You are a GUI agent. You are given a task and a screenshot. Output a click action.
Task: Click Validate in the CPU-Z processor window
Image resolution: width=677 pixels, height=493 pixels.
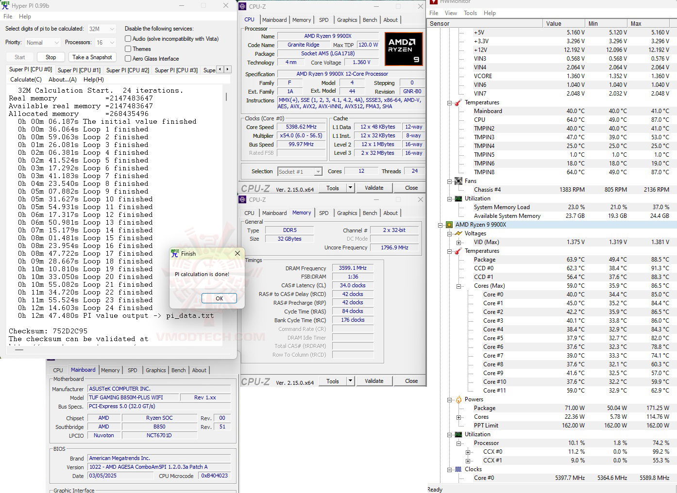[374, 188]
